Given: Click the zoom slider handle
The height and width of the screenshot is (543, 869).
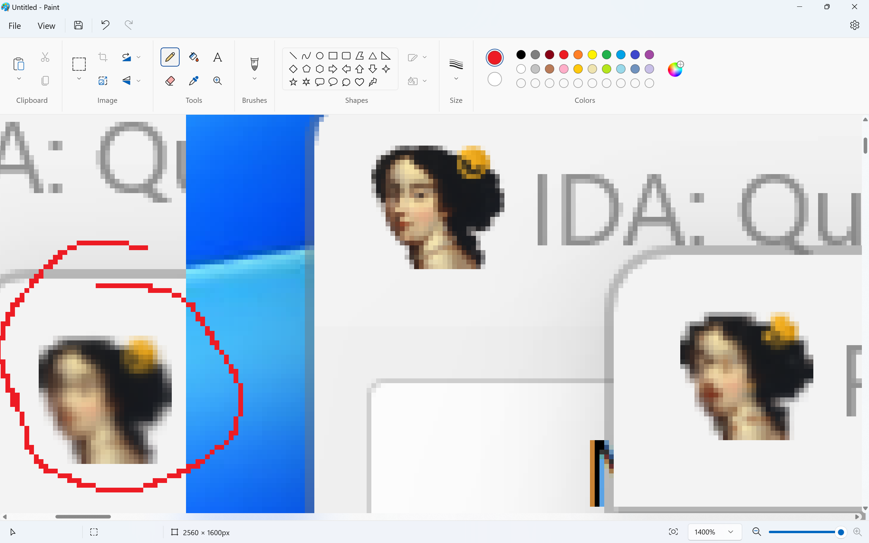Looking at the screenshot, I should (840, 532).
